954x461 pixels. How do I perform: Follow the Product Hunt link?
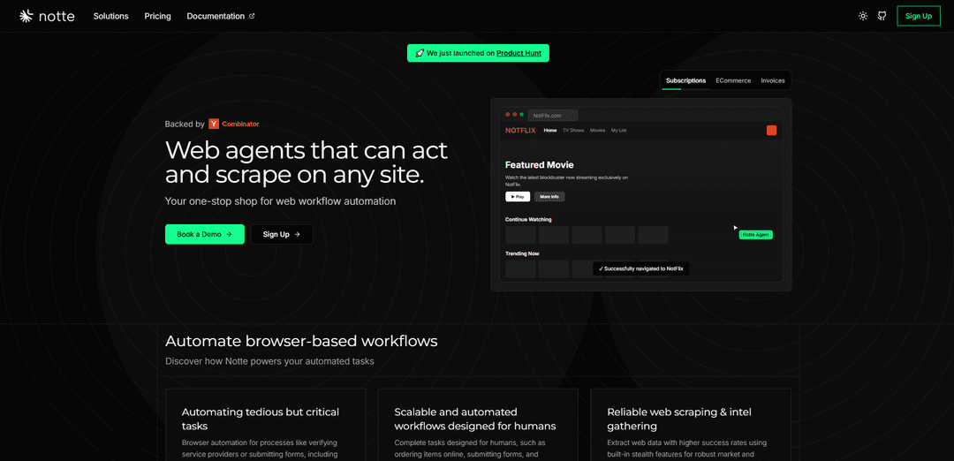519,54
